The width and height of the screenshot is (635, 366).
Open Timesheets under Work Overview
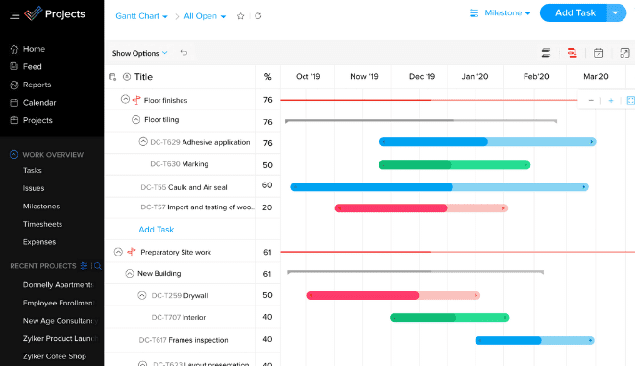42,224
